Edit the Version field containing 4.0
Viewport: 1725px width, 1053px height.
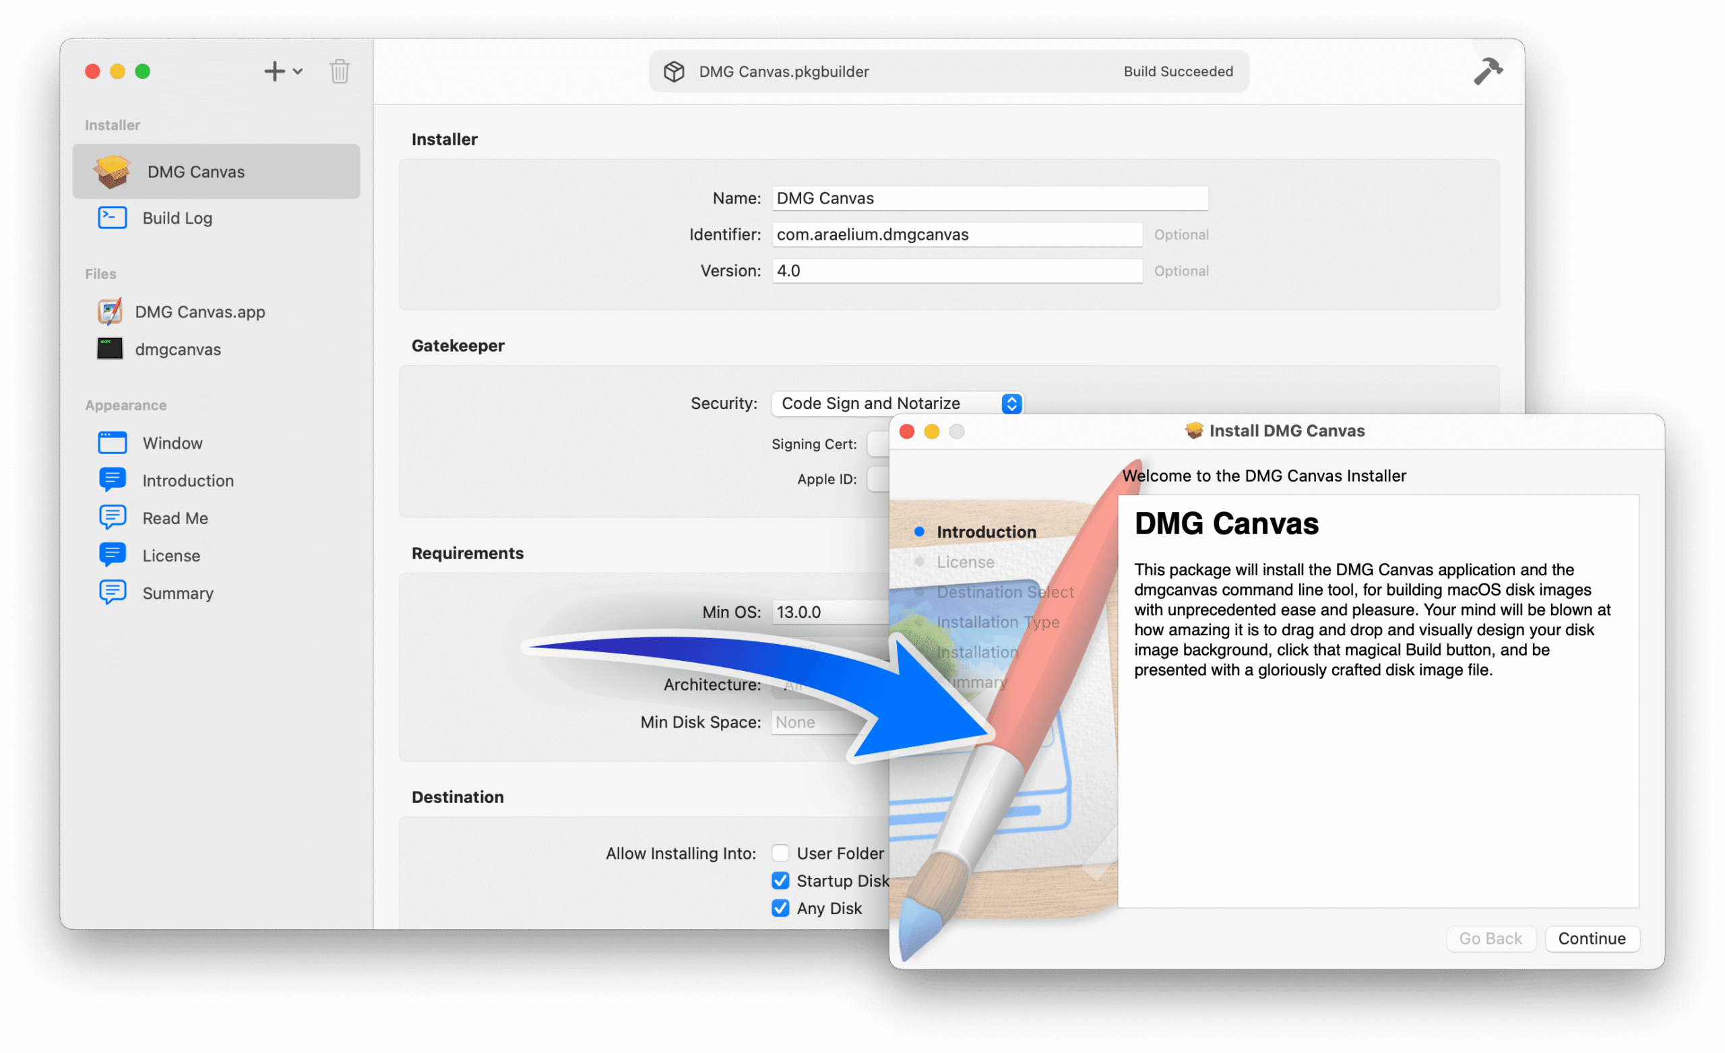[x=955, y=271]
